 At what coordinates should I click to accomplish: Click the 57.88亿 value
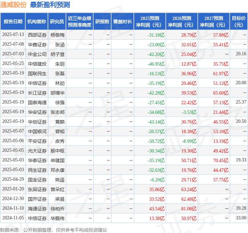[x=221, y=35]
